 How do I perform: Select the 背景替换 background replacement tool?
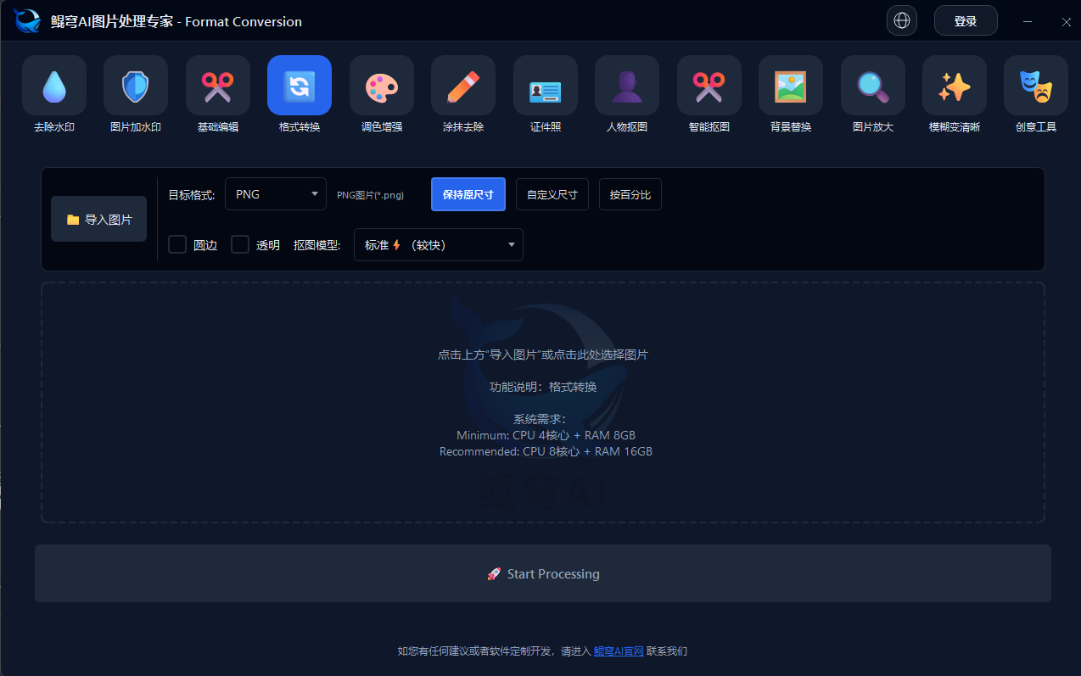pyautogui.click(x=790, y=93)
